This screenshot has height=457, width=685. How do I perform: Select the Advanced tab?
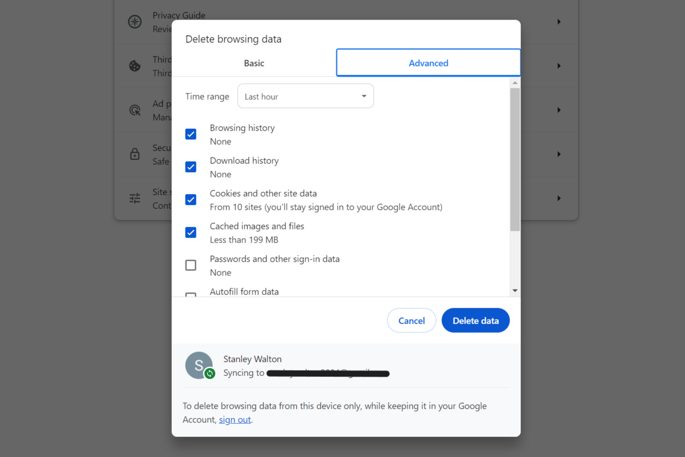pos(428,63)
